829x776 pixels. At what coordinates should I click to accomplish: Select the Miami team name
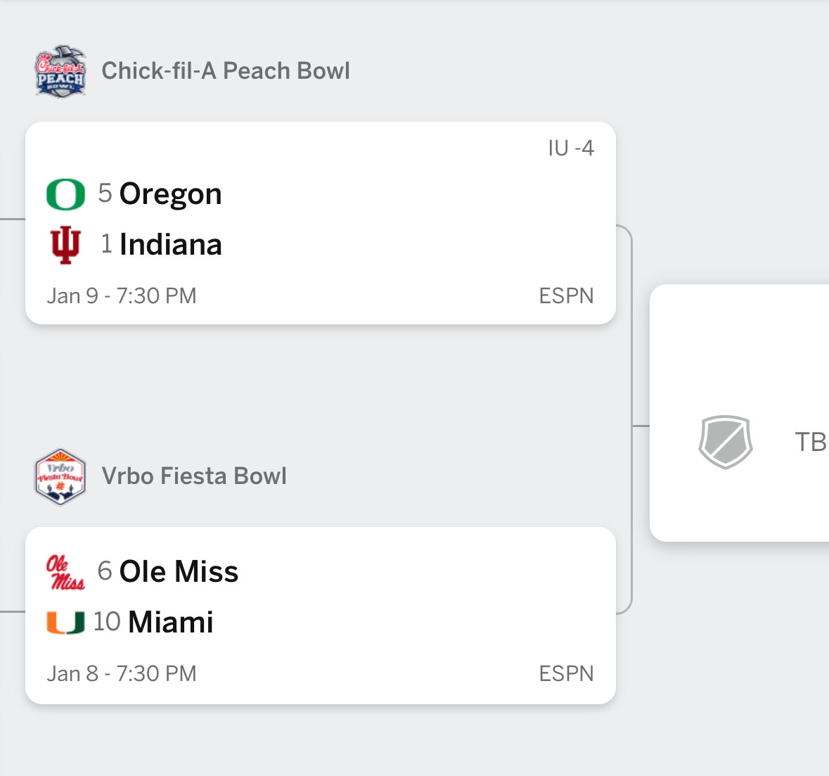click(170, 623)
